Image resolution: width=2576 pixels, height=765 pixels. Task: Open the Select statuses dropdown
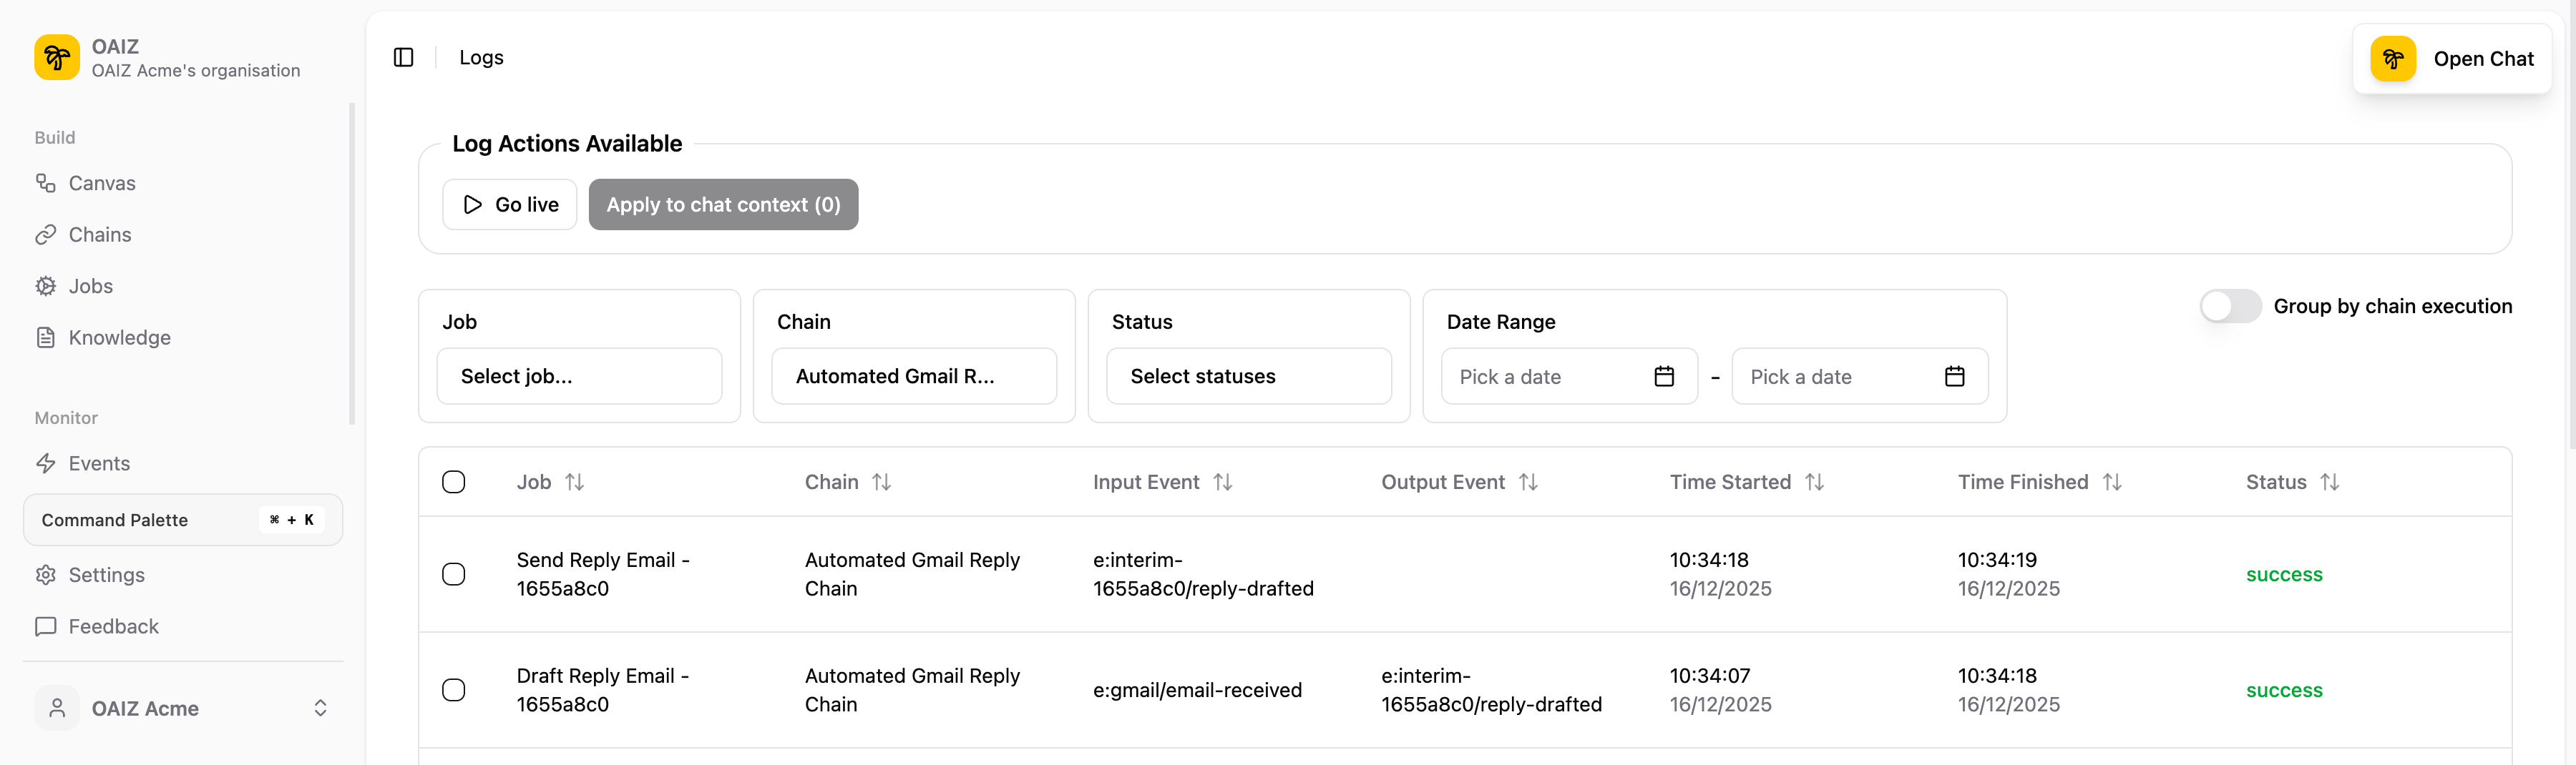(x=1248, y=375)
